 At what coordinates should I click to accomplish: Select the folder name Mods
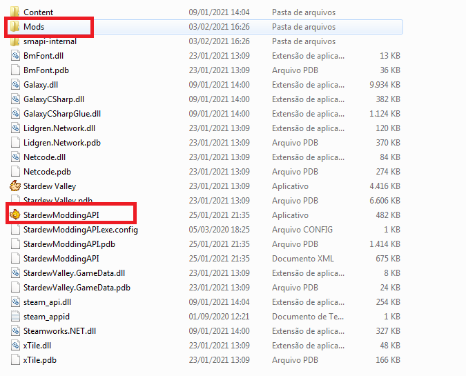click(x=34, y=27)
